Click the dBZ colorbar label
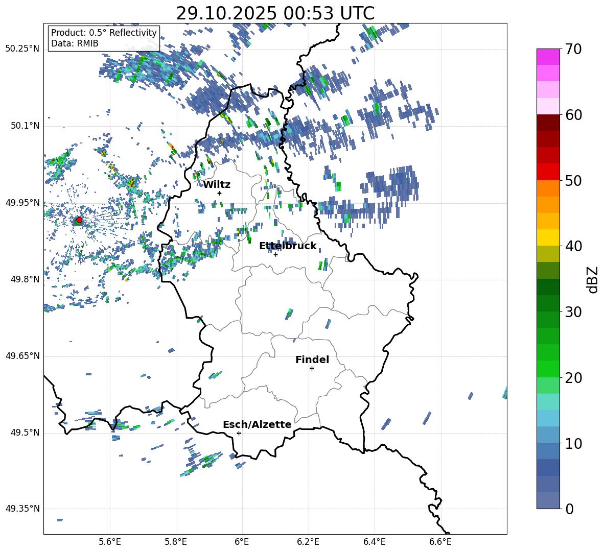 (592, 279)
